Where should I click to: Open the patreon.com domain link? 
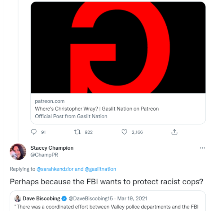pos(50,101)
